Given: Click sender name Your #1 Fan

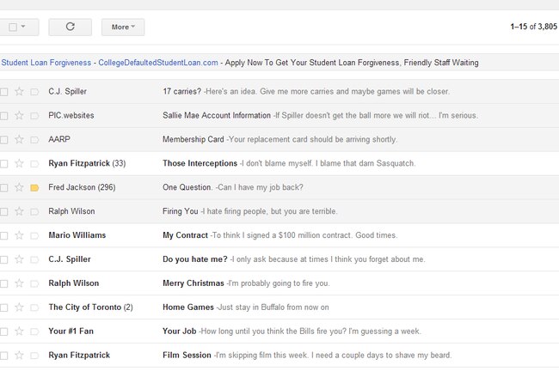Looking at the screenshot, I should click(x=71, y=331).
